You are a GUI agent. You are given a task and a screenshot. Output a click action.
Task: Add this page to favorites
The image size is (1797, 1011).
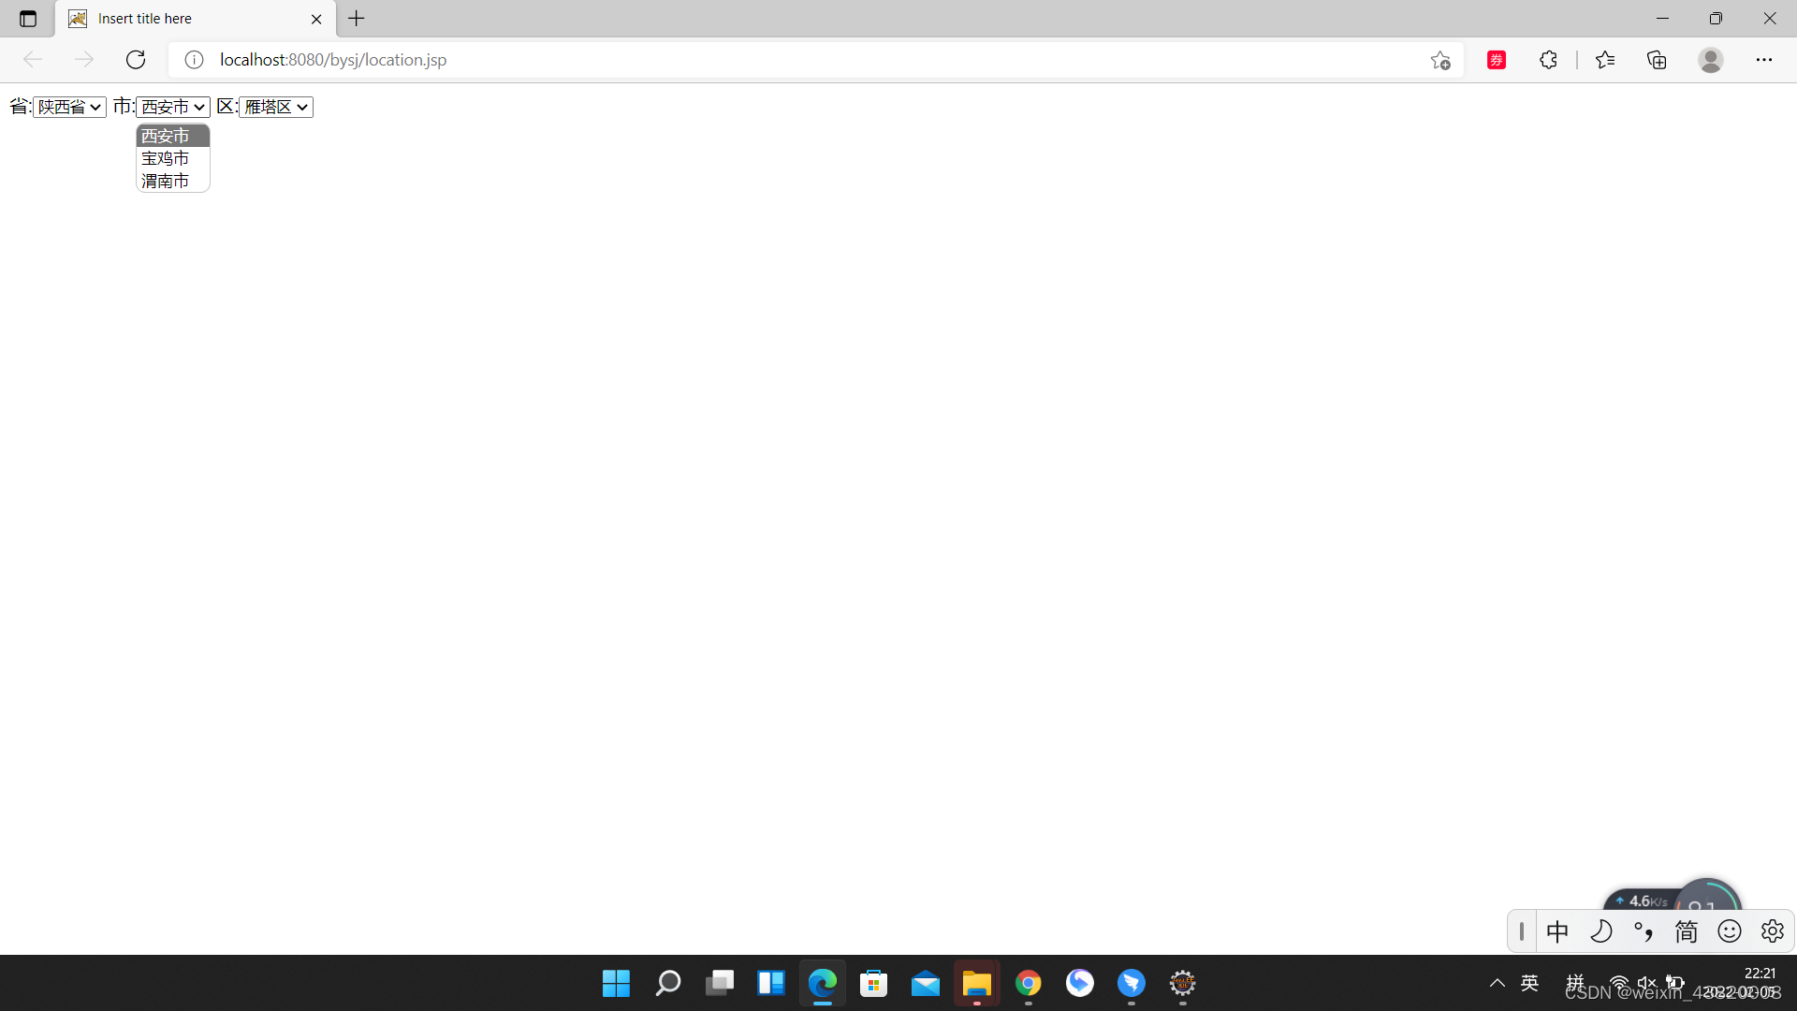(1439, 60)
